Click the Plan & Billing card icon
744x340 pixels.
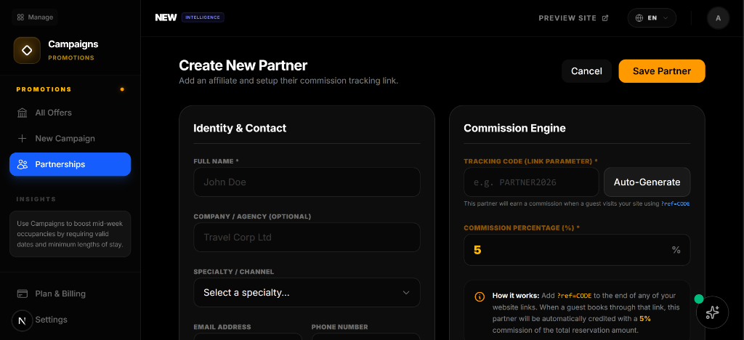tap(23, 294)
